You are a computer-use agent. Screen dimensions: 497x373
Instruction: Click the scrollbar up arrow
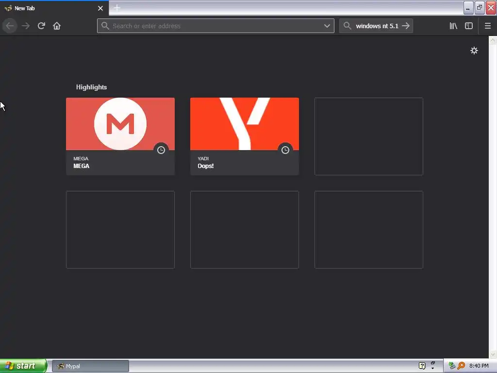click(493, 40)
